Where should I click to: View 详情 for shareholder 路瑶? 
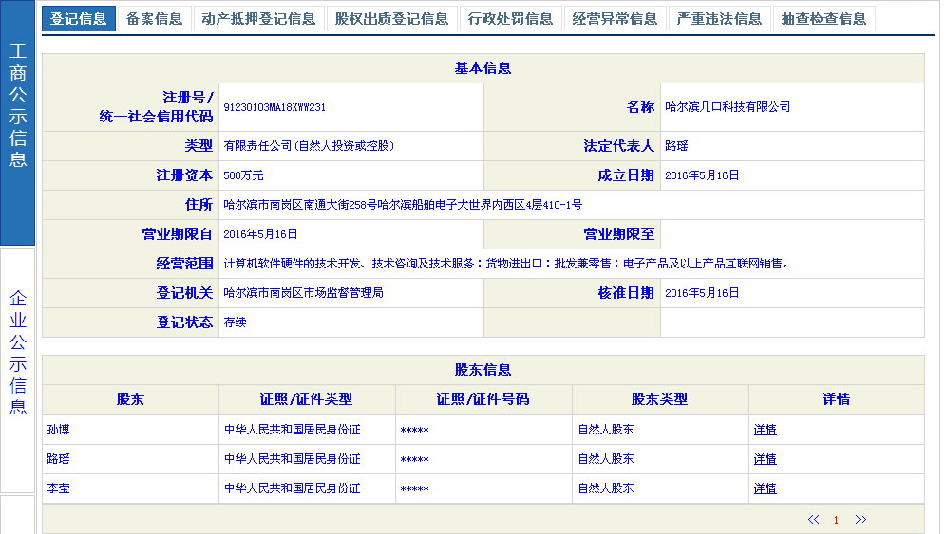pos(765,459)
